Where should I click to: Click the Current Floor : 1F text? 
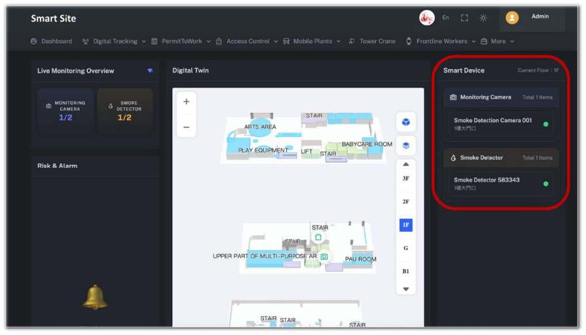[538, 70]
